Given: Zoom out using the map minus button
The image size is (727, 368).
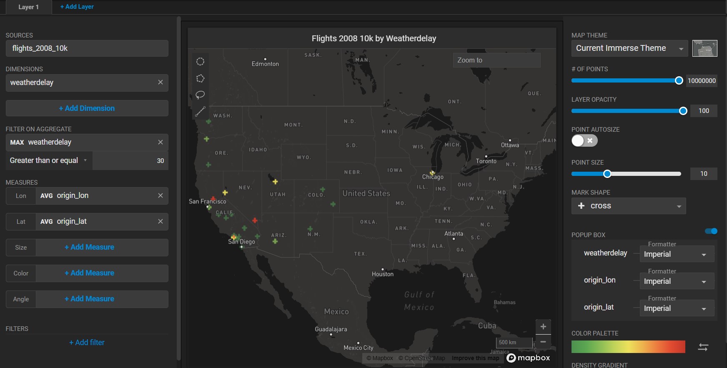Looking at the screenshot, I should 543,342.
